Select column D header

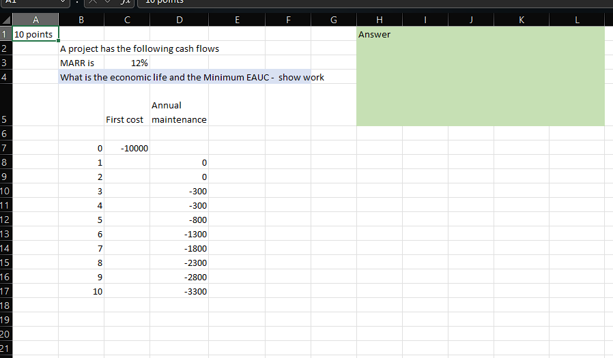(x=180, y=20)
